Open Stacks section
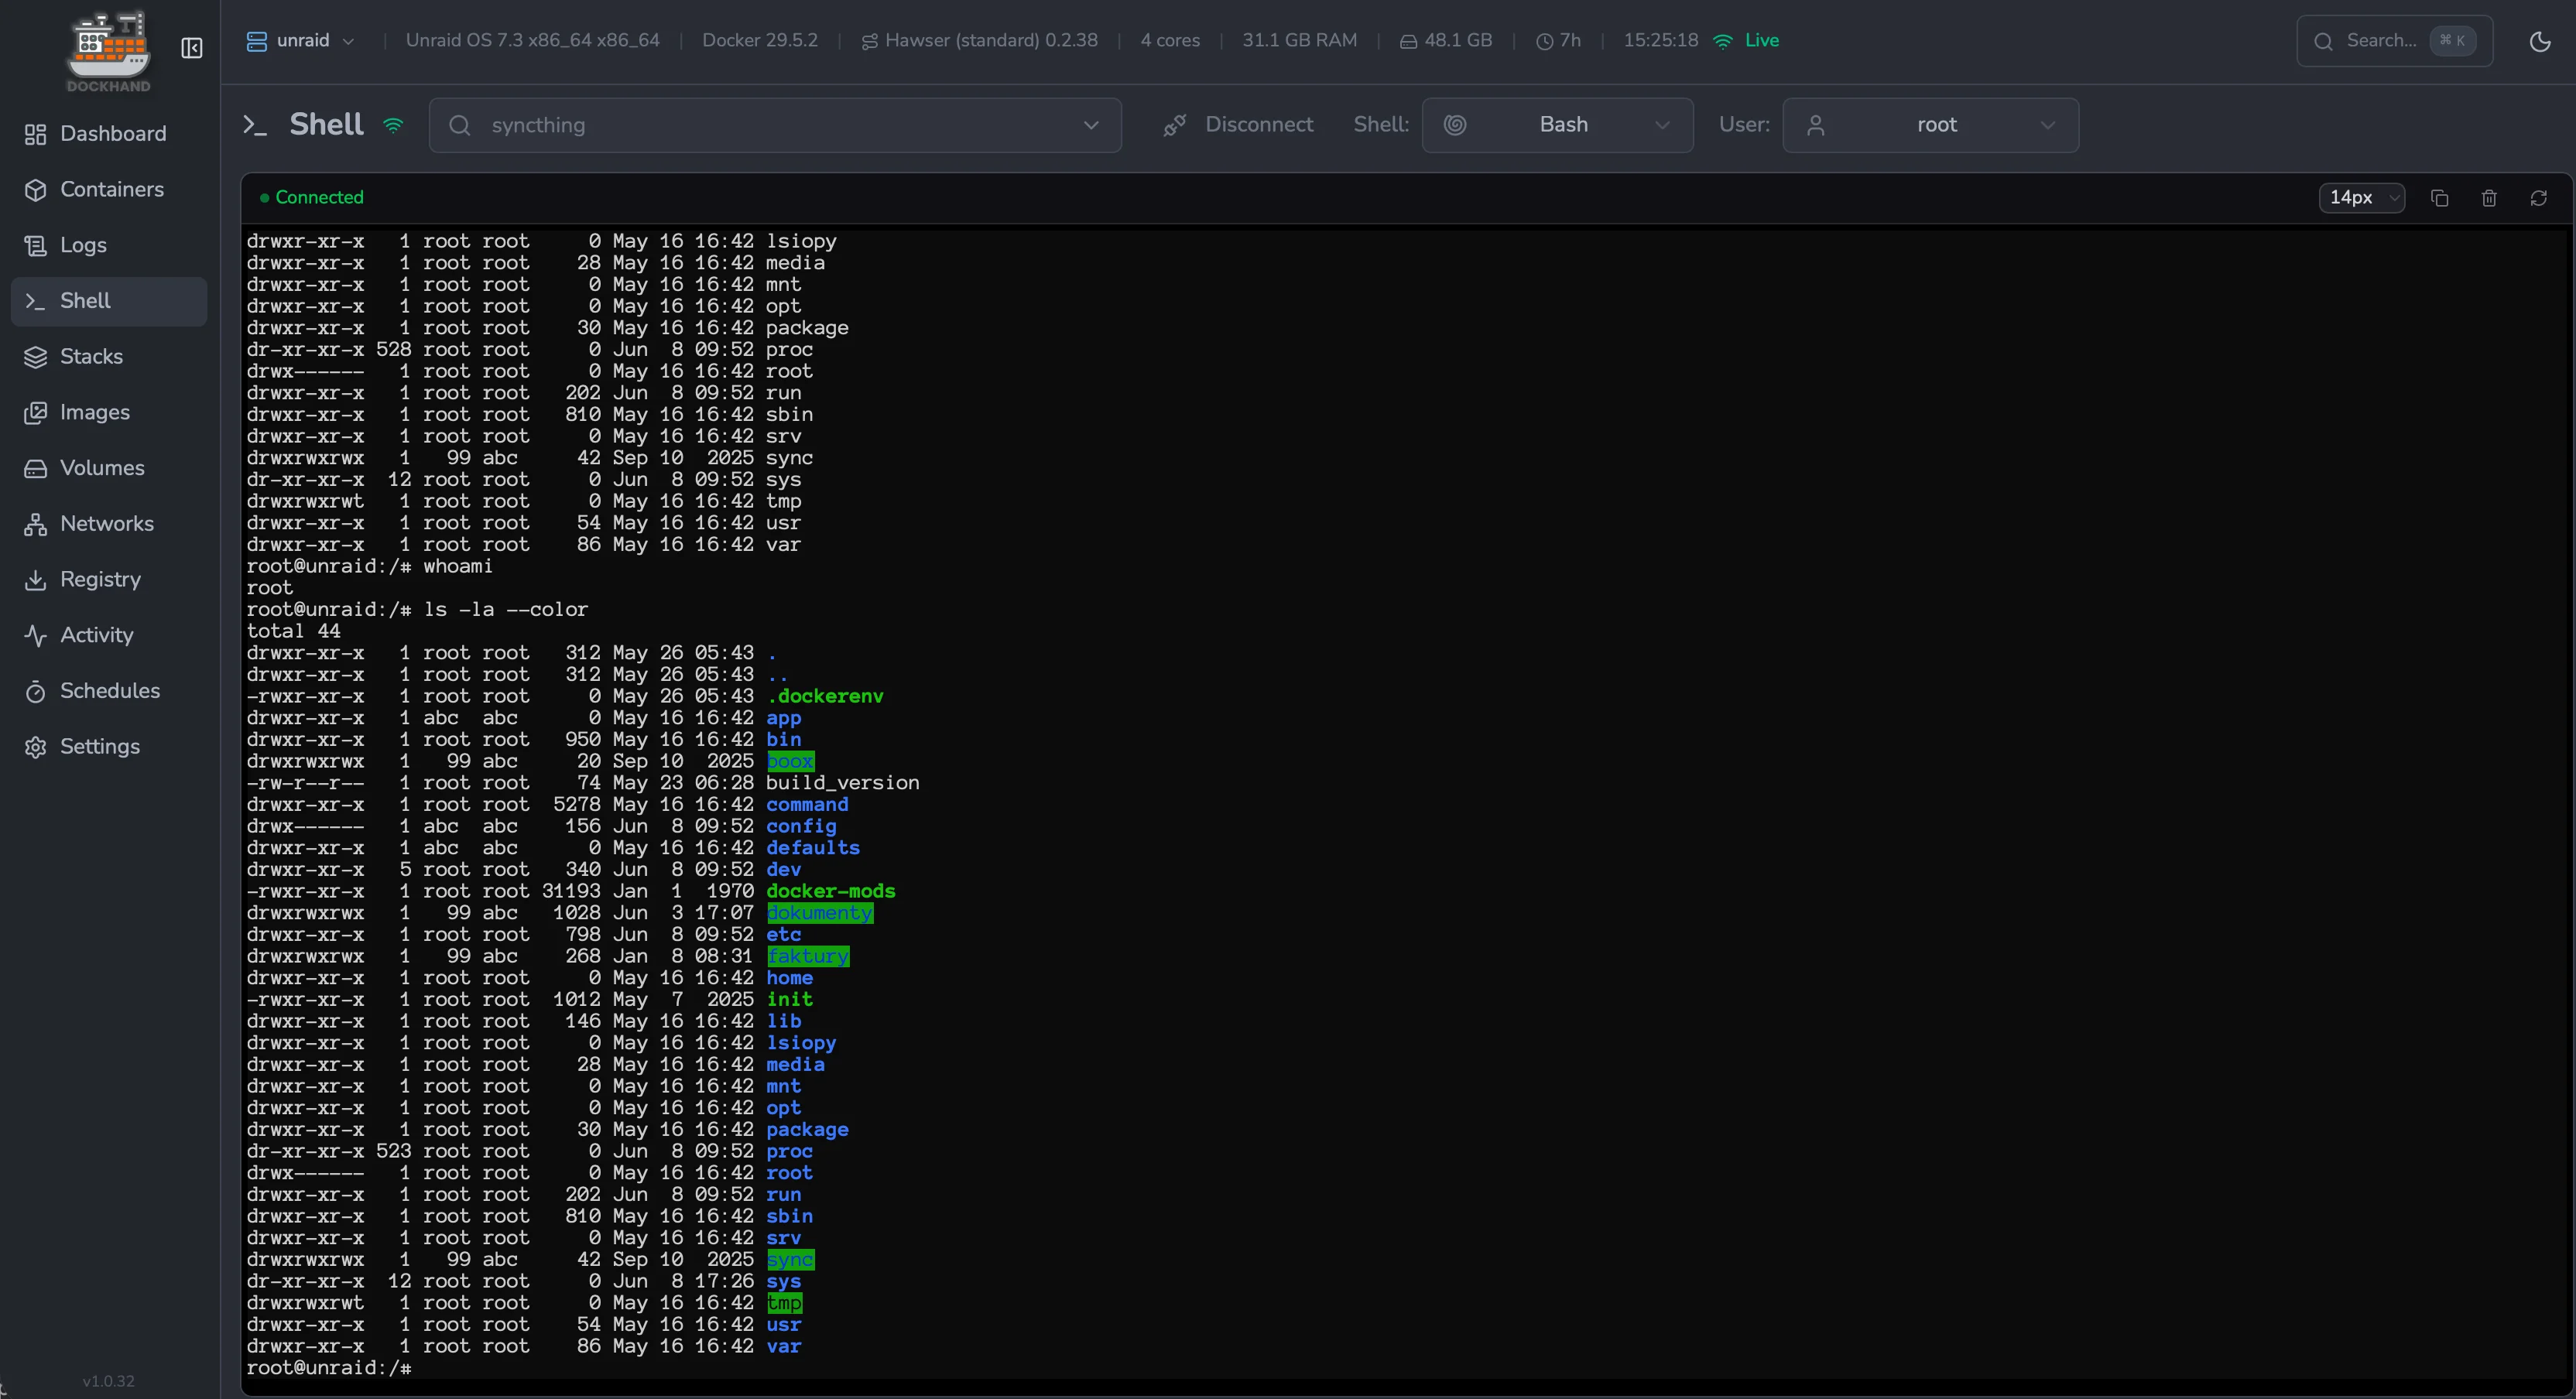The width and height of the screenshot is (2576, 1399). 109,357
